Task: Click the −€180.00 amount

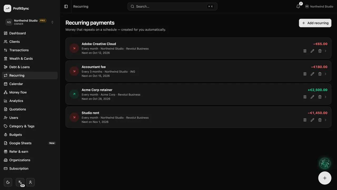Action: [319, 67]
